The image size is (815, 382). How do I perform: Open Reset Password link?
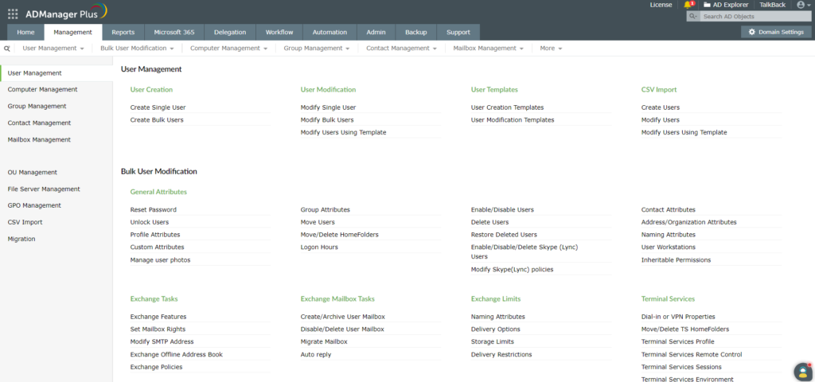click(x=154, y=210)
